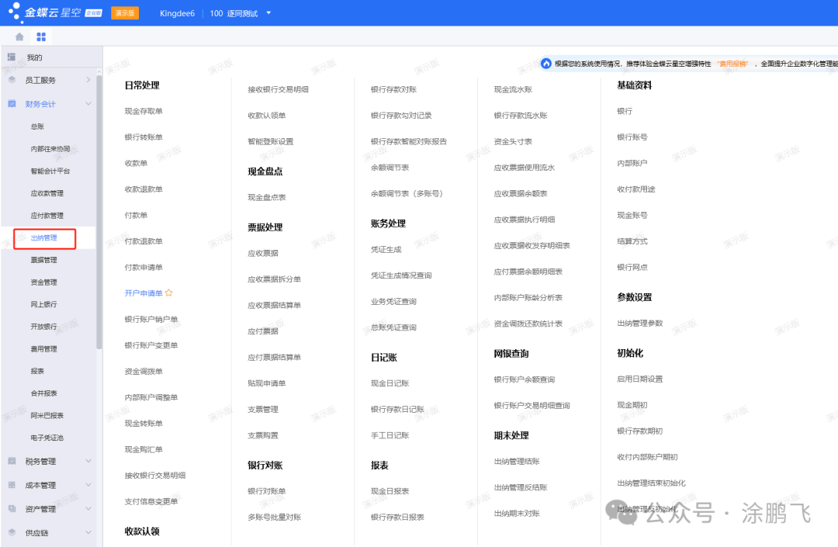This screenshot has height=547, width=838.
Task: Click the 财务会计 sidebar icon
Action: [12, 104]
